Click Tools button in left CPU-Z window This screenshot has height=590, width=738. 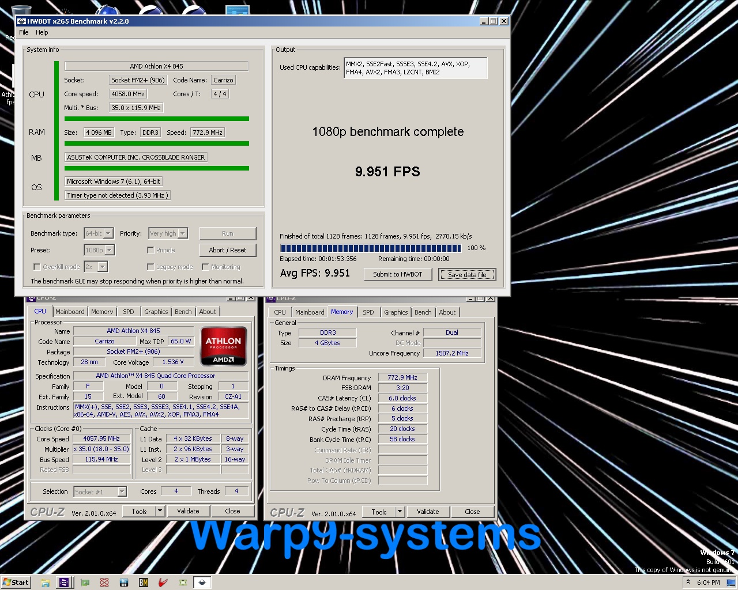139,511
